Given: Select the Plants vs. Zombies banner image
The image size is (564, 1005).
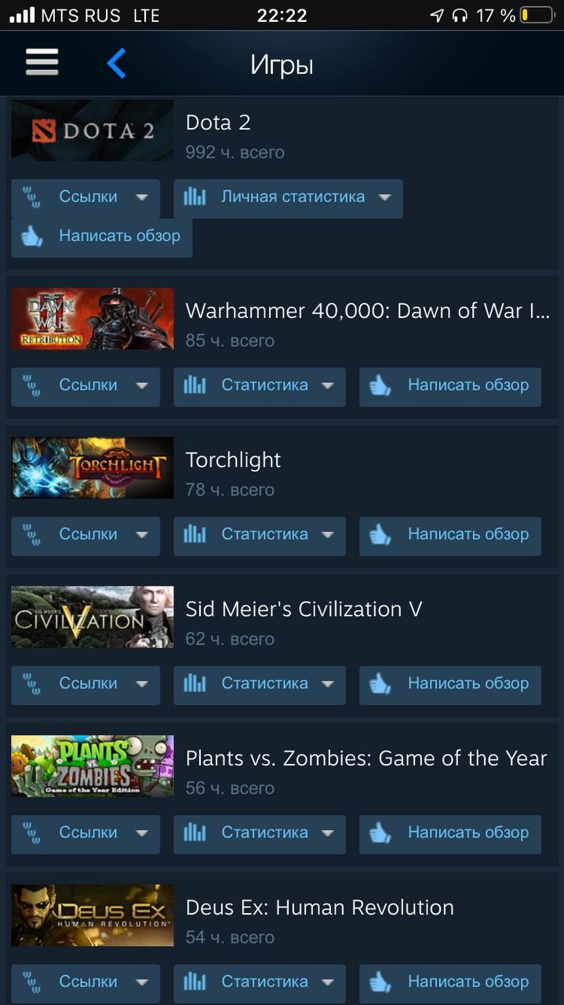Looking at the screenshot, I should pyautogui.click(x=93, y=766).
